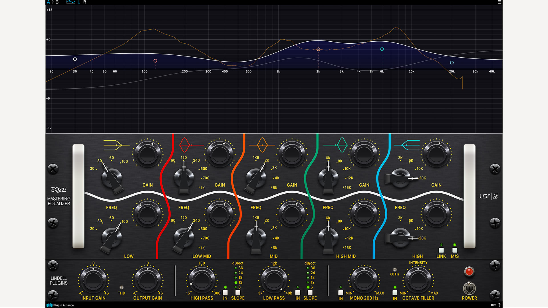The width and height of the screenshot is (548, 308).
Task: Select the cyan high shelf band icon
Action: (x=406, y=145)
